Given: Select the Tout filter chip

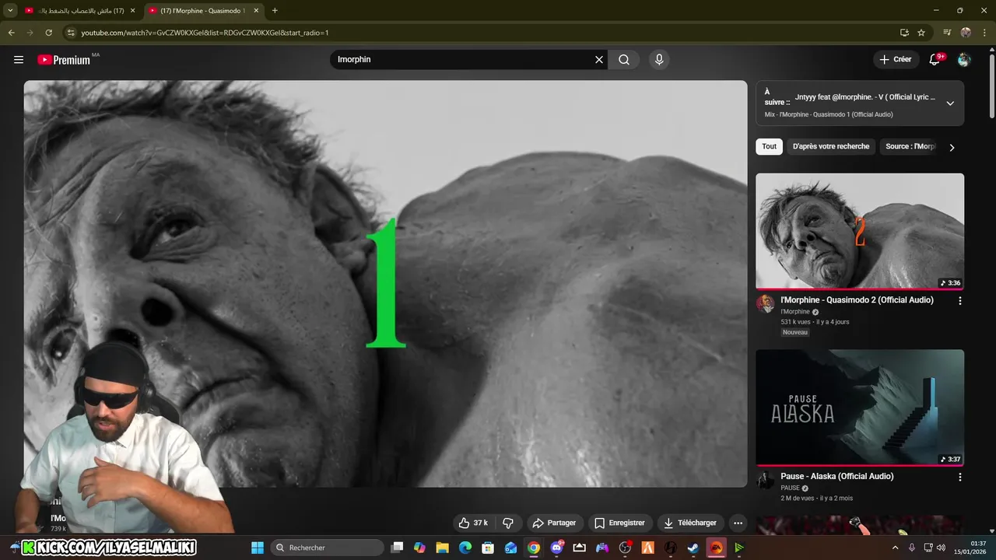Looking at the screenshot, I should tap(769, 146).
